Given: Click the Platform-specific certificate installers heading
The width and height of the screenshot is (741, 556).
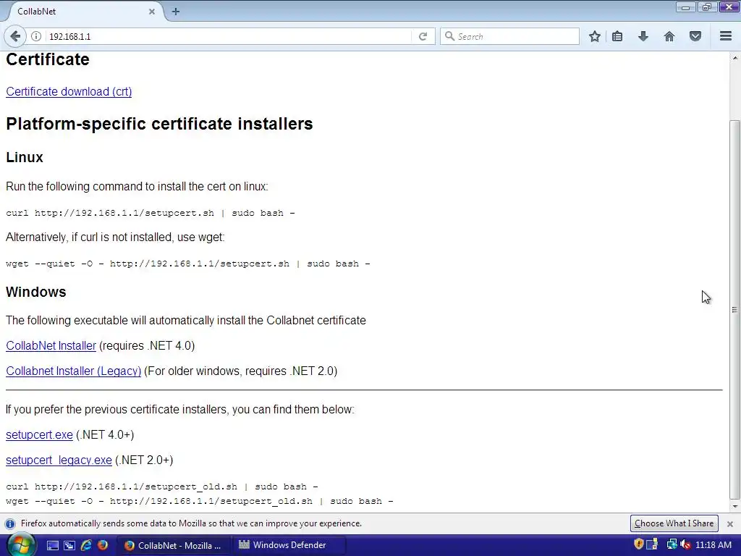Looking at the screenshot, I should 159,124.
